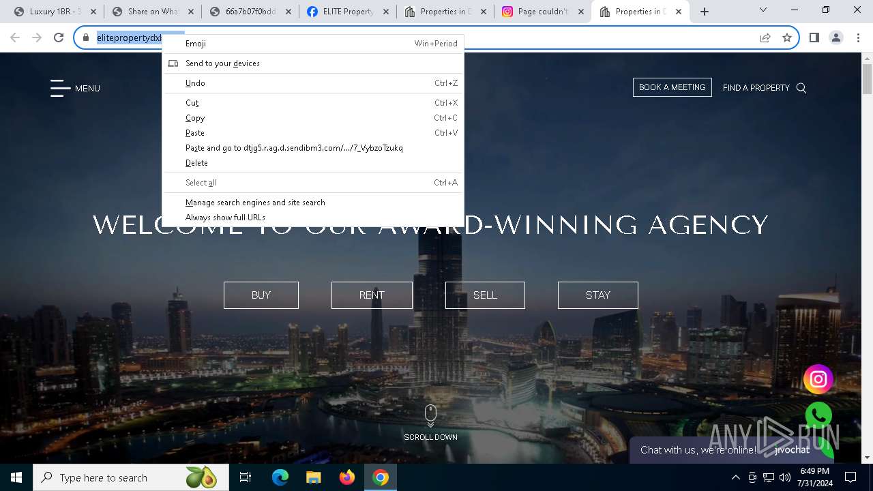View site information lock icon
Image resolution: width=873 pixels, height=491 pixels.
pos(86,38)
